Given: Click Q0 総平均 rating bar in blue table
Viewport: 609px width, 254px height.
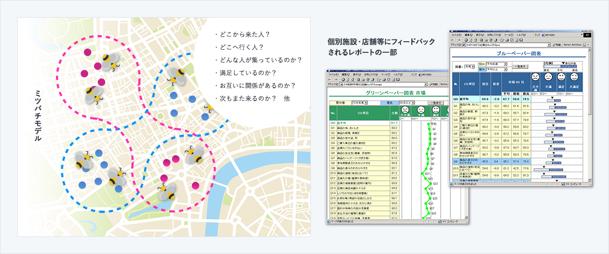Looking at the screenshot, I should tap(553, 100).
